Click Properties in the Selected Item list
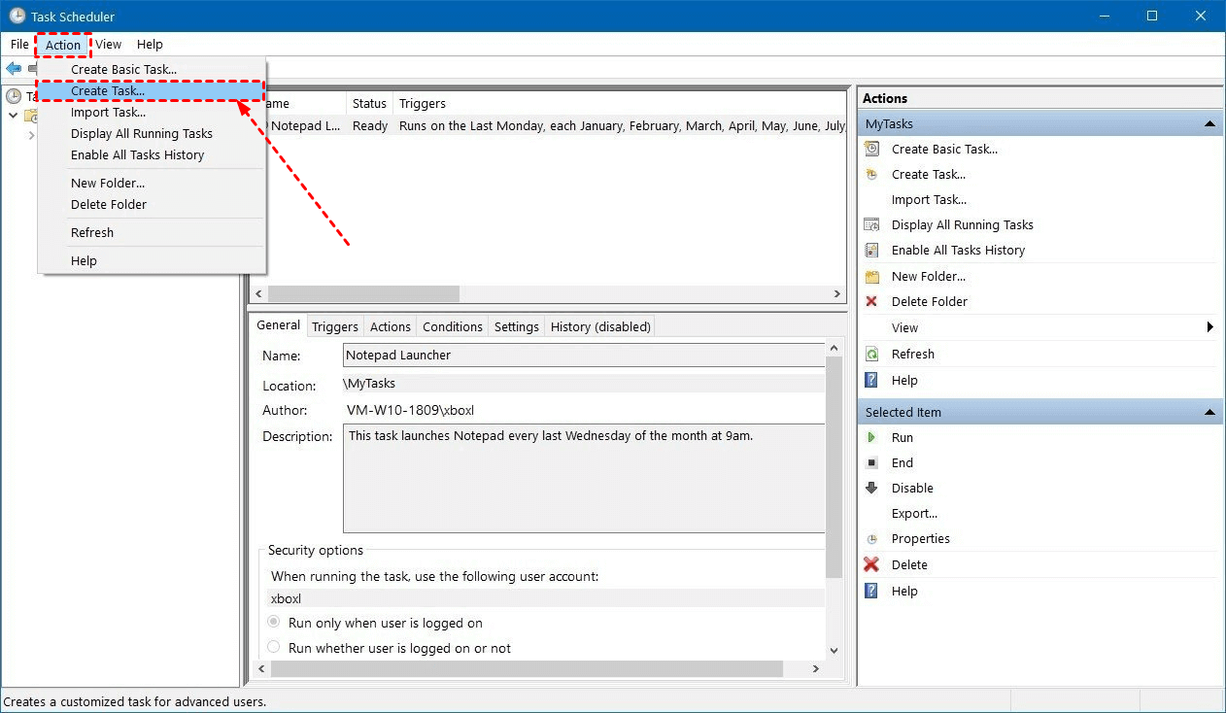Screen dimensions: 1226x713 click(920, 538)
